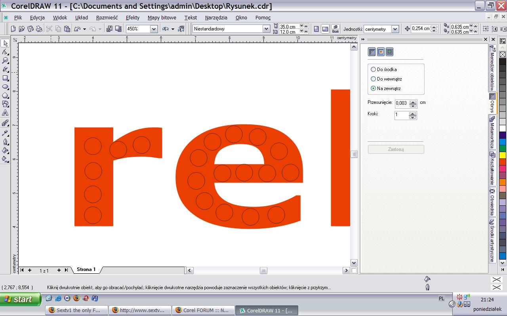Select the "Do wewnątrz" radio option
Screen dimensions: 507x316
click(373, 79)
